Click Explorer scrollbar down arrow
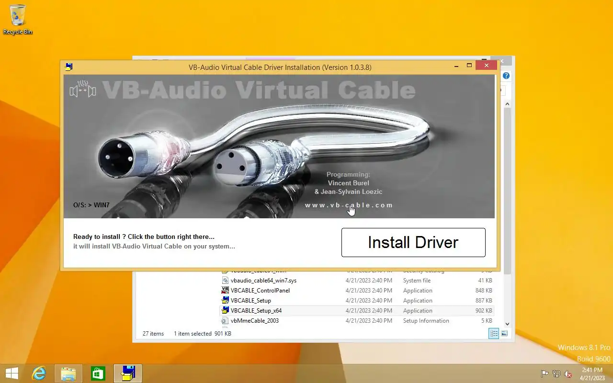Viewport: 613px width, 383px height. tap(508, 324)
